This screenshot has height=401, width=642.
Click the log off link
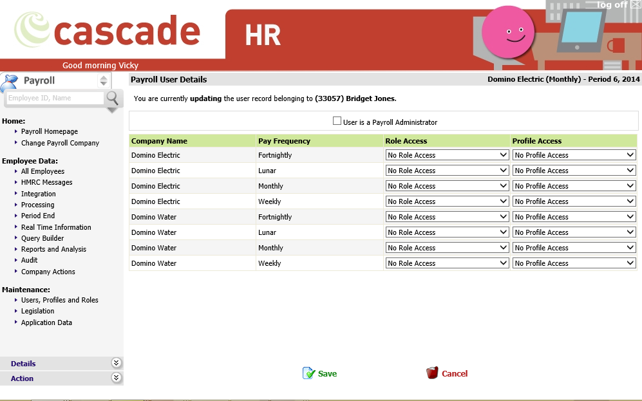612,5
